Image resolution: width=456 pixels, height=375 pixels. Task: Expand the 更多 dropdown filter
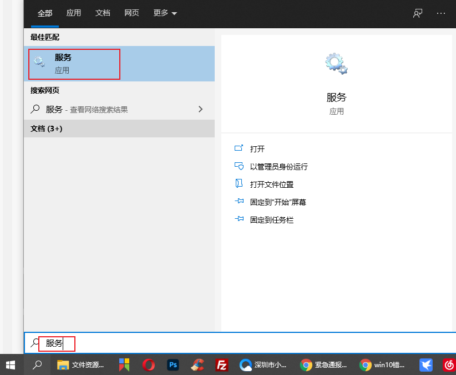[x=165, y=13]
